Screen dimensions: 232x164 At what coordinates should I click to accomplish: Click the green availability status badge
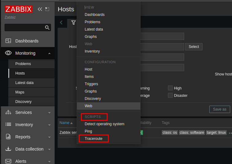[141, 133]
